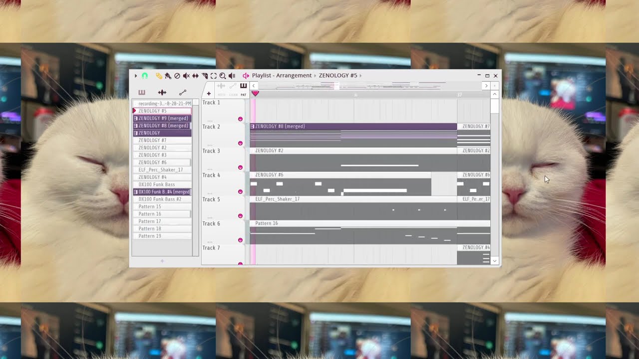Screen dimensions: 639x359
Task: Mute Track 4 with its pink LED
Action: coord(240,191)
